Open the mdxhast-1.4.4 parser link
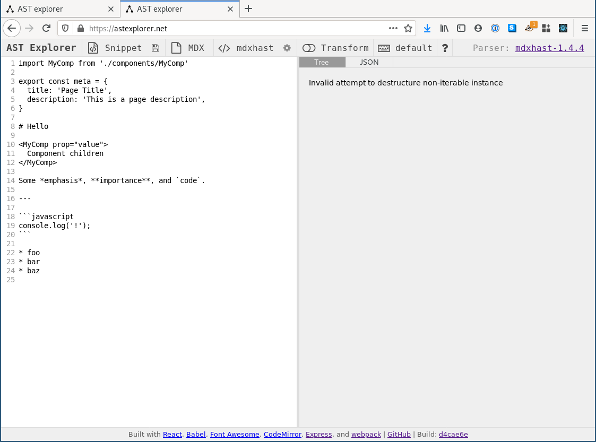This screenshot has height=442, width=596. click(550, 48)
